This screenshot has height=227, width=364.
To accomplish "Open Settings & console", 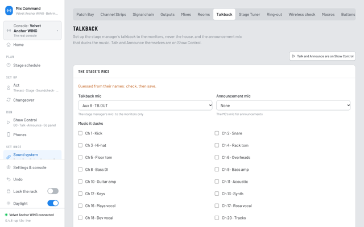I will click(x=32, y=167).
